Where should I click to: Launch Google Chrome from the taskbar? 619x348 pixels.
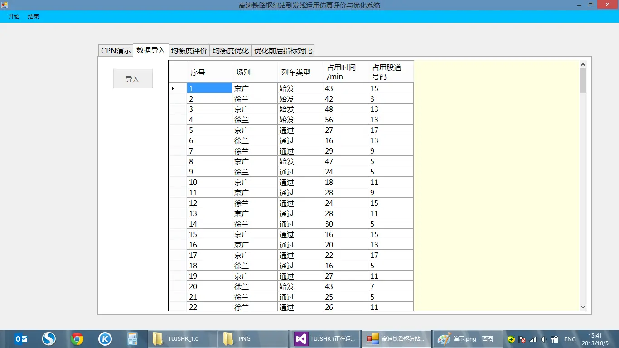coord(77,338)
